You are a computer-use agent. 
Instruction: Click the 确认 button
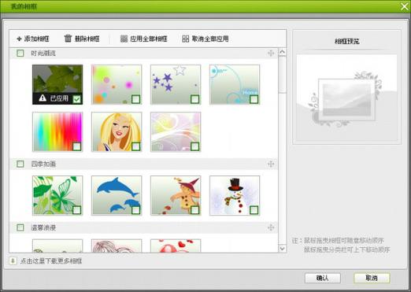(323, 278)
